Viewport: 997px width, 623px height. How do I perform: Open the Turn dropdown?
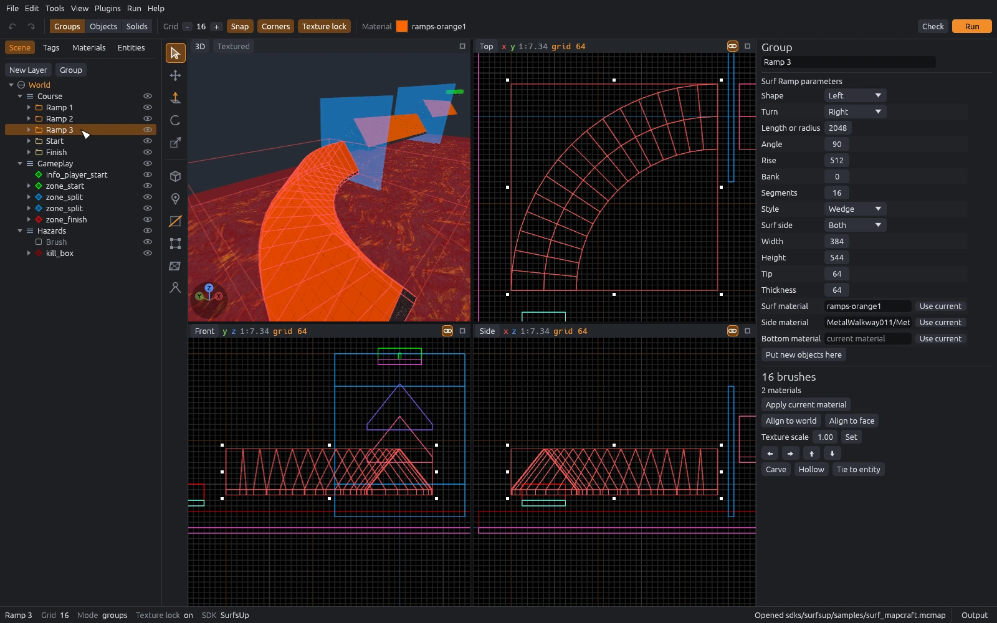point(855,112)
